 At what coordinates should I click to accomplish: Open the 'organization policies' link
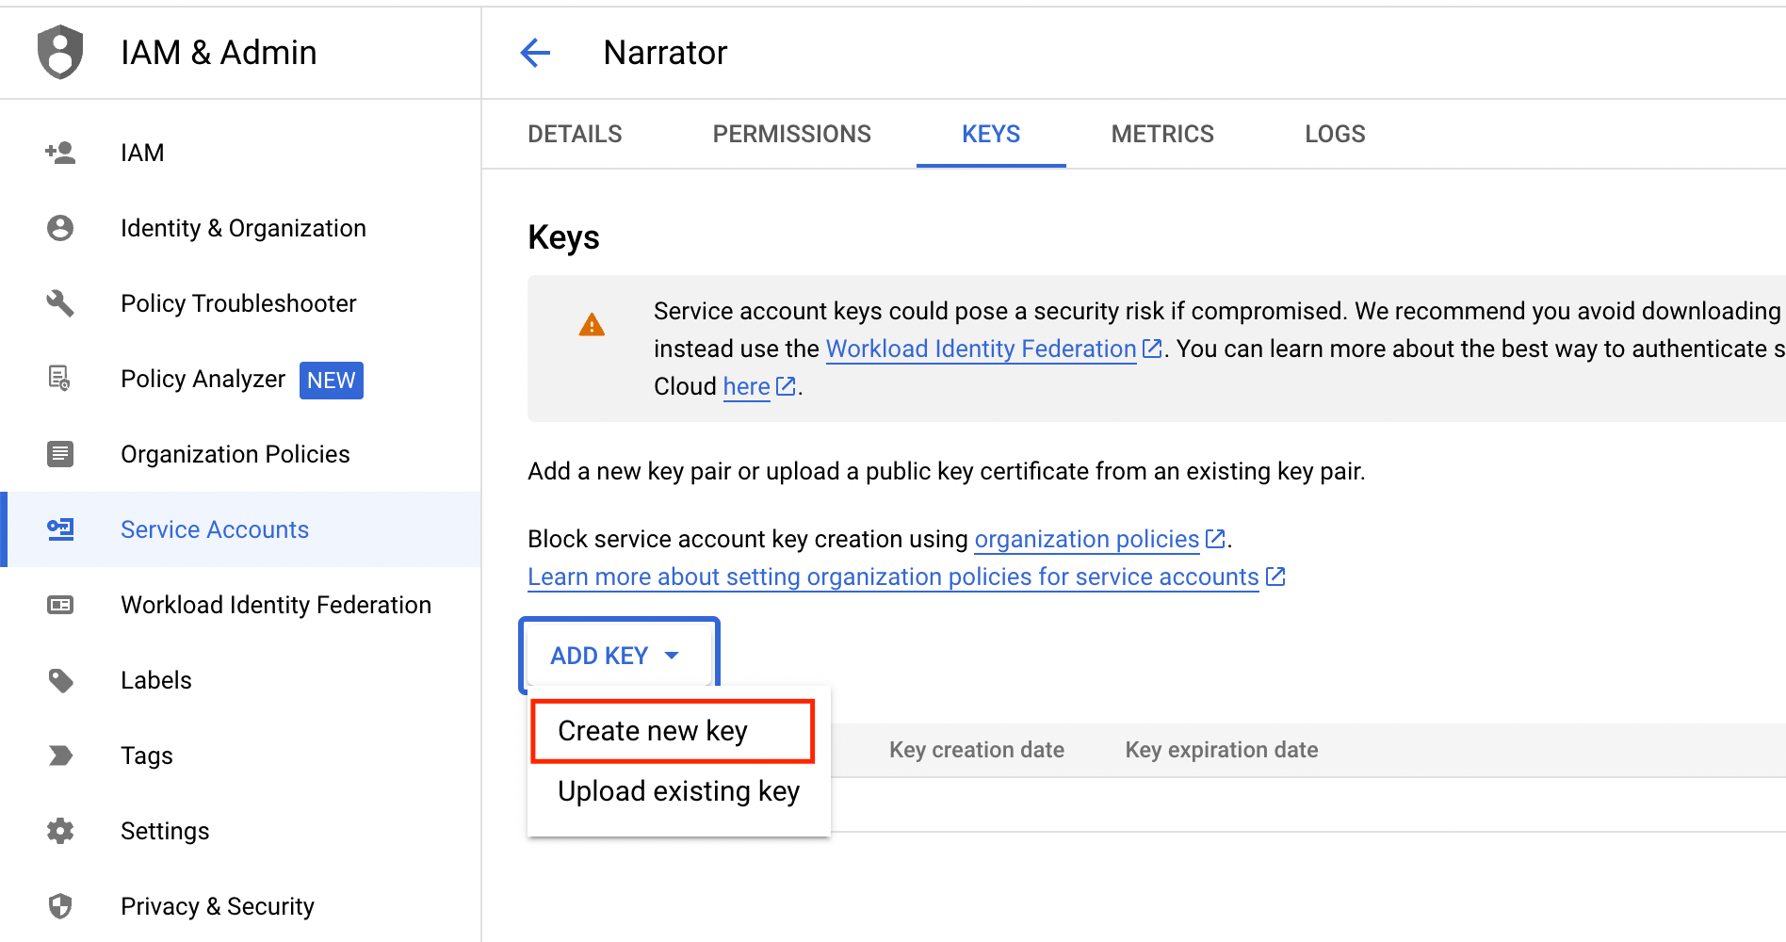(1086, 539)
